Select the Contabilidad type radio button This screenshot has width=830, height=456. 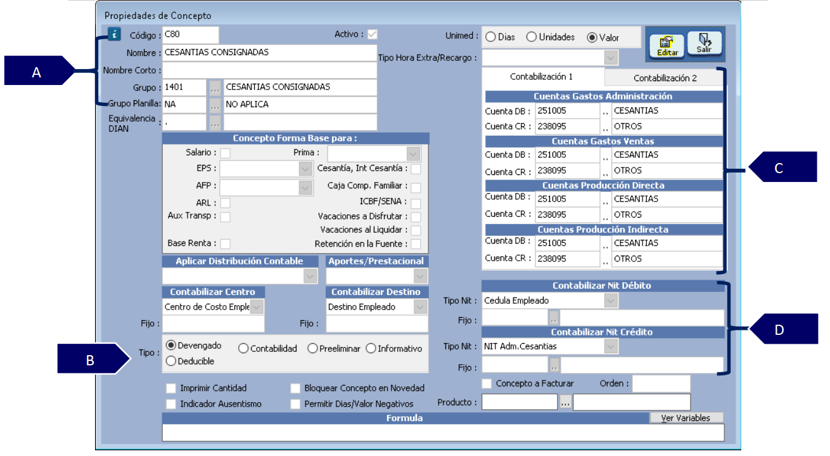[243, 348]
